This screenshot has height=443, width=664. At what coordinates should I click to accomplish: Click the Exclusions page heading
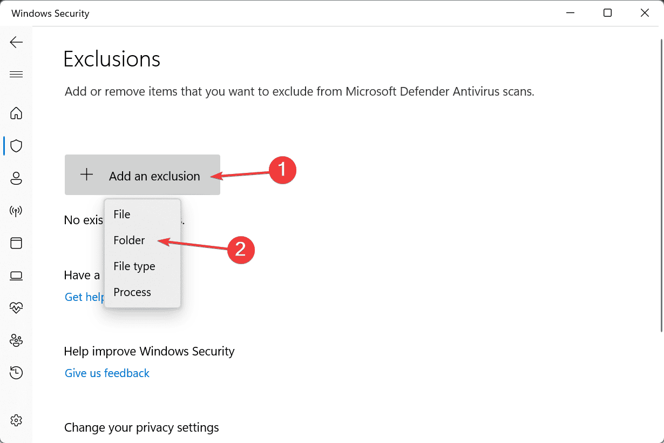pyautogui.click(x=112, y=59)
